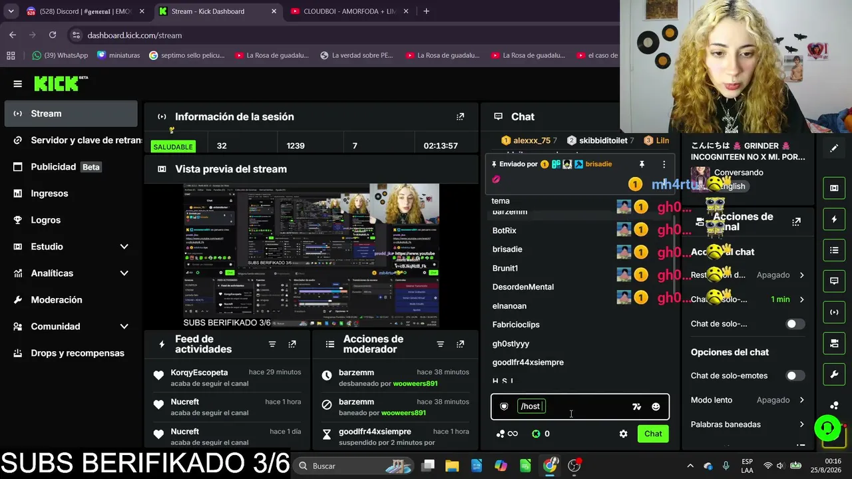The width and height of the screenshot is (852, 479).
Task: Switch to the Discord browser tab
Action: coord(85,11)
